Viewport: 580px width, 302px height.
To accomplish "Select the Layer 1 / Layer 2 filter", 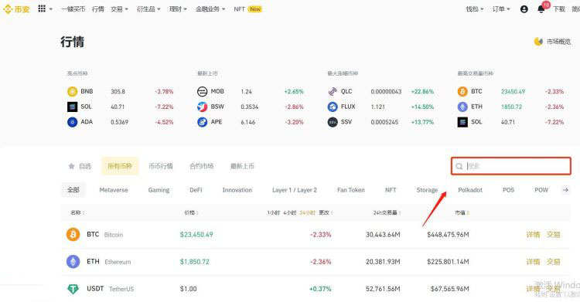I will pyautogui.click(x=295, y=190).
